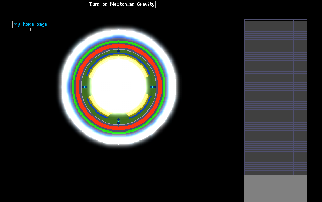Click the right blue diamond marker on ring
This screenshot has width=322, height=202.
(153, 87)
